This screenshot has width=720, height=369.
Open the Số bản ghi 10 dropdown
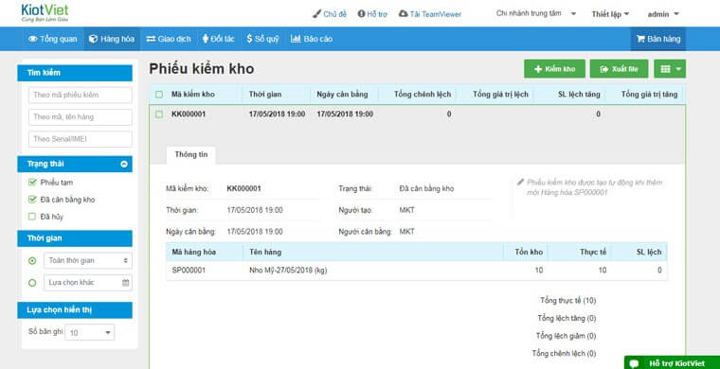[x=90, y=332]
